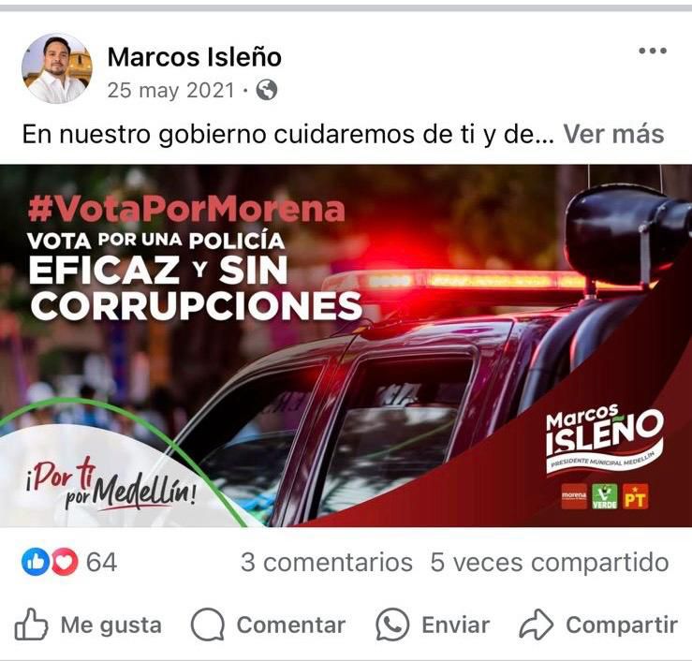The width and height of the screenshot is (692, 661).
Task: Tap the Compartir button label
Action: 622,625
